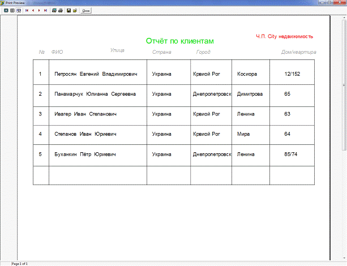Go to the previous page

(32, 10)
